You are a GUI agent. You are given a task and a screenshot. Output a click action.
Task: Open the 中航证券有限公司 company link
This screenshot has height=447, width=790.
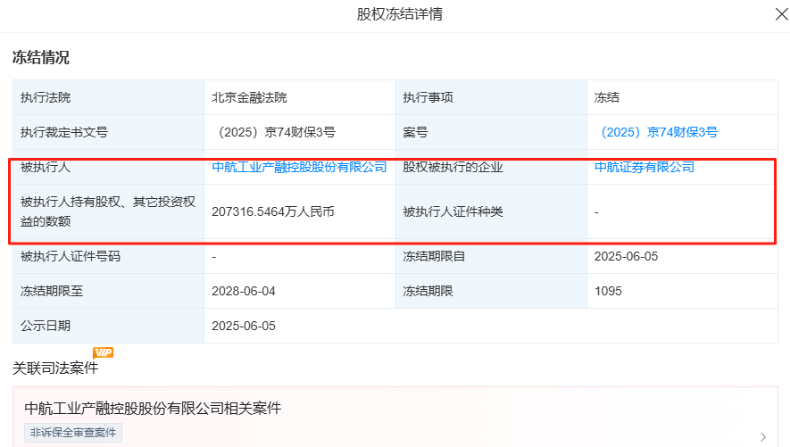click(644, 167)
